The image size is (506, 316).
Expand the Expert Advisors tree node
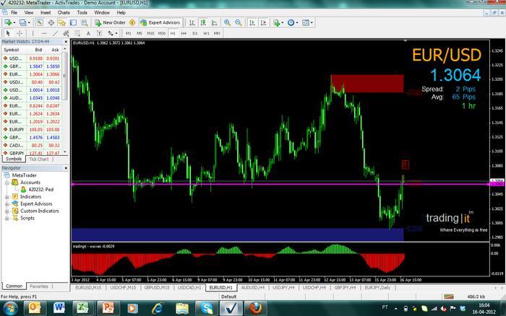[x=7, y=204]
